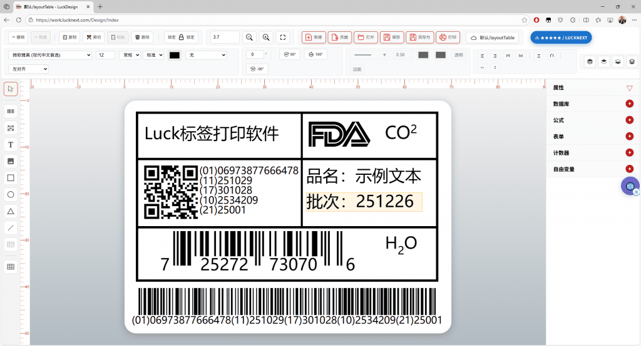
Task: Select the triangle shape tool
Action: pyautogui.click(x=11, y=211)
